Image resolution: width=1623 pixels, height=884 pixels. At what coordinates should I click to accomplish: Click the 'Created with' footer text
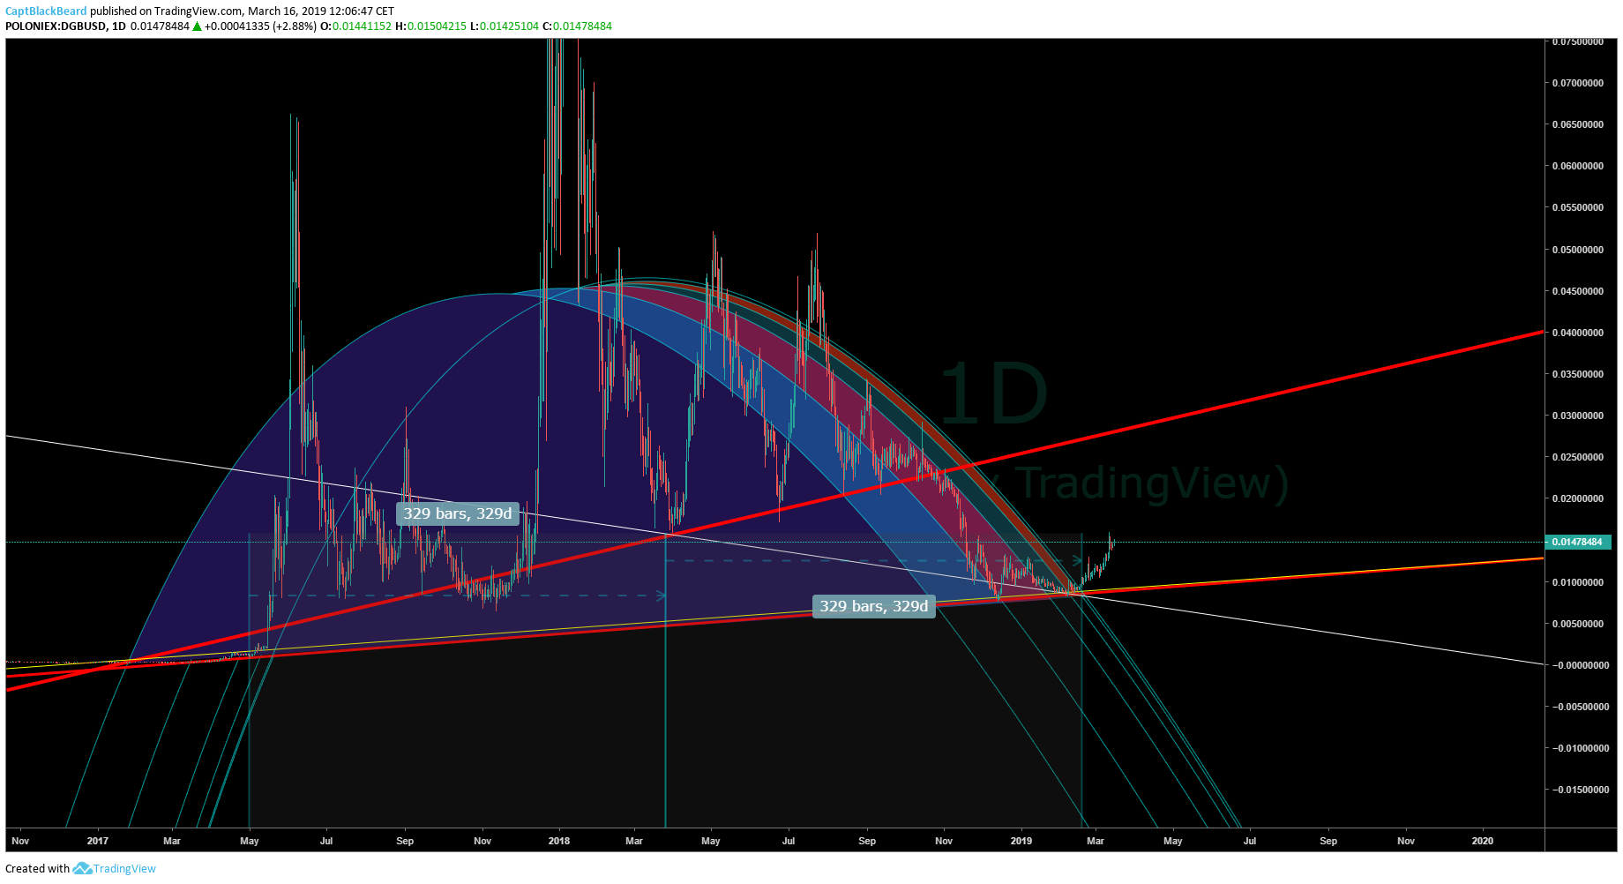pos(37,869)
